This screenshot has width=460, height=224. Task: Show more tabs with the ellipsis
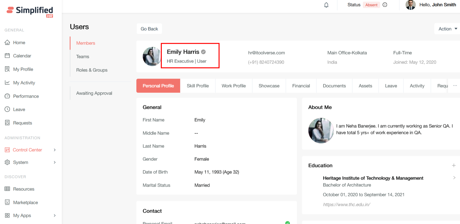tap(455, 86)
